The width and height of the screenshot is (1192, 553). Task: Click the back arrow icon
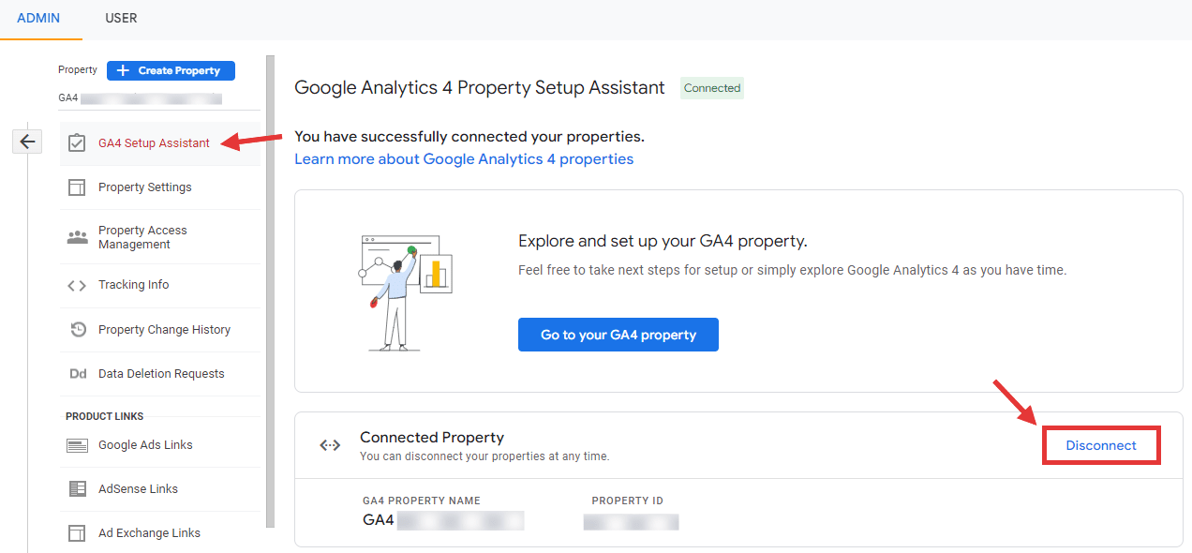click(27, 142)
